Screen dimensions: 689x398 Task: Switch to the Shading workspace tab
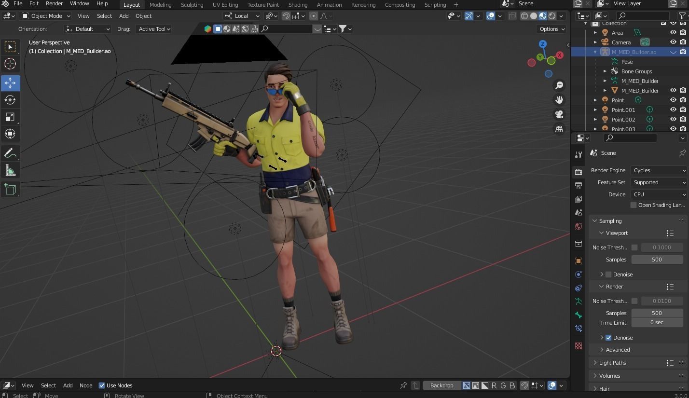[298, 4]
